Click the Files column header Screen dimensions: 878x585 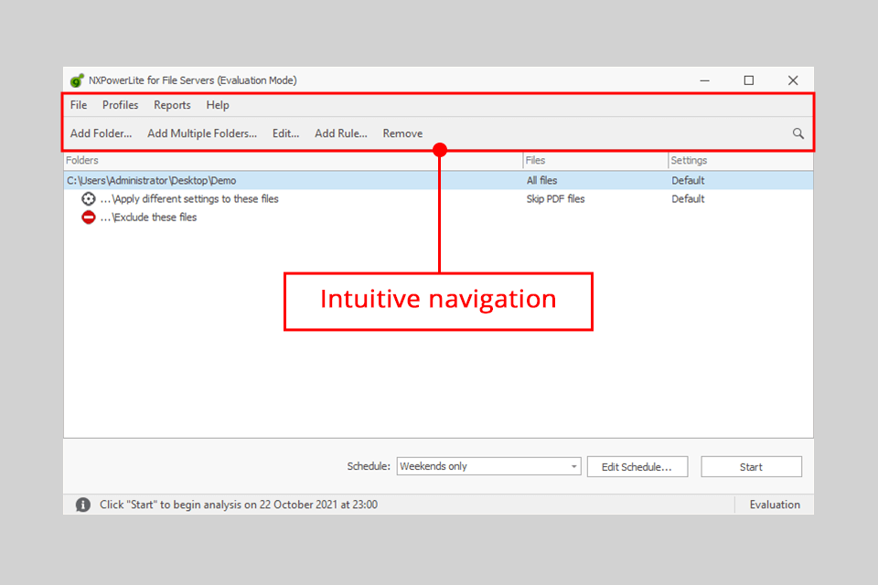click(x=595, y=161)
